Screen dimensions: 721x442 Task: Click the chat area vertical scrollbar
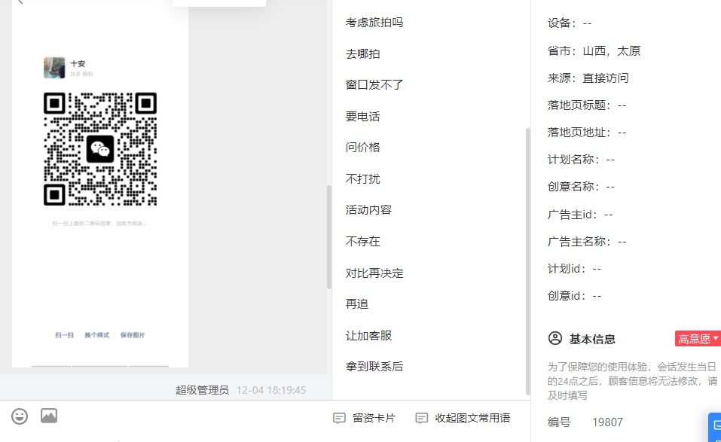pos(329,236)
